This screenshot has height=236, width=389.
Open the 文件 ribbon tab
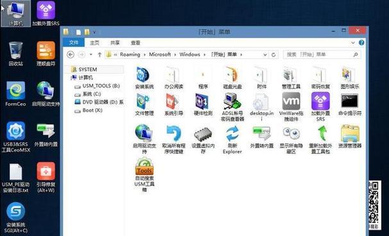74,43
